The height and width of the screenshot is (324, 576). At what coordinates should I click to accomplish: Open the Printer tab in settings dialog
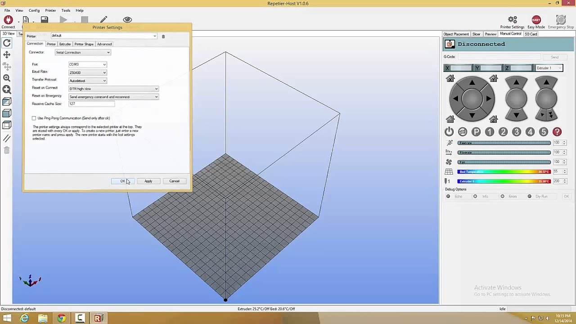tap(51, 44)
